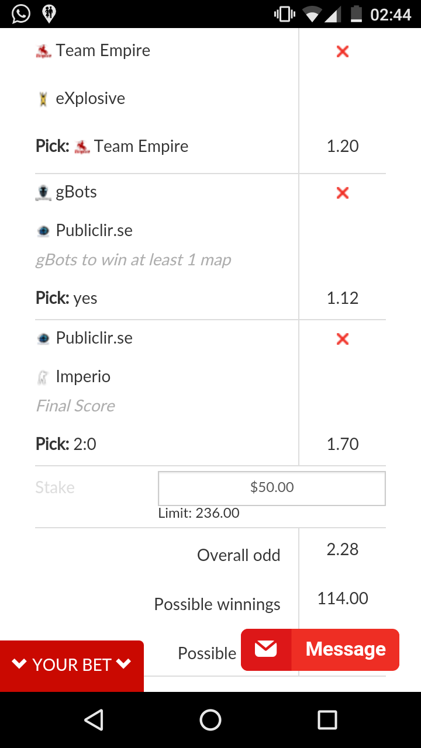
Task: Open the Message chat button
Action: (x=320, y=649)
